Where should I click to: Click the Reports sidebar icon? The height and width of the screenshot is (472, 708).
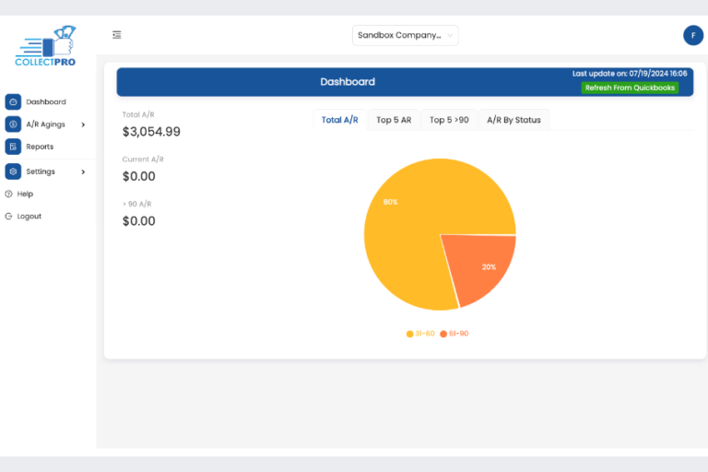click(13, 147)
